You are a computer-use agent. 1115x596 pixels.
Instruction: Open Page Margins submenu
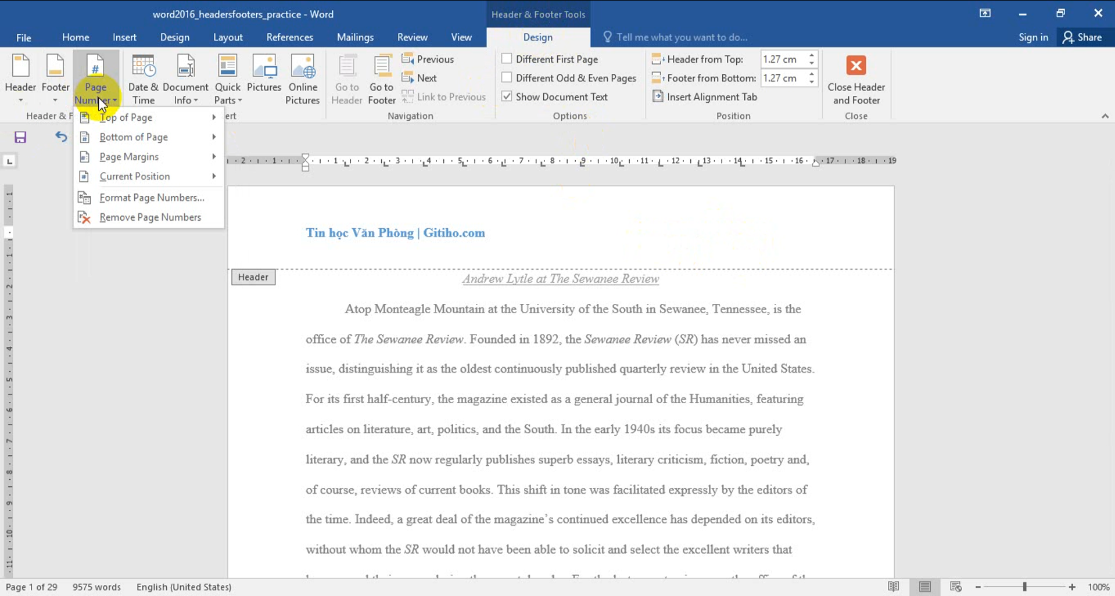click(149, 157)
